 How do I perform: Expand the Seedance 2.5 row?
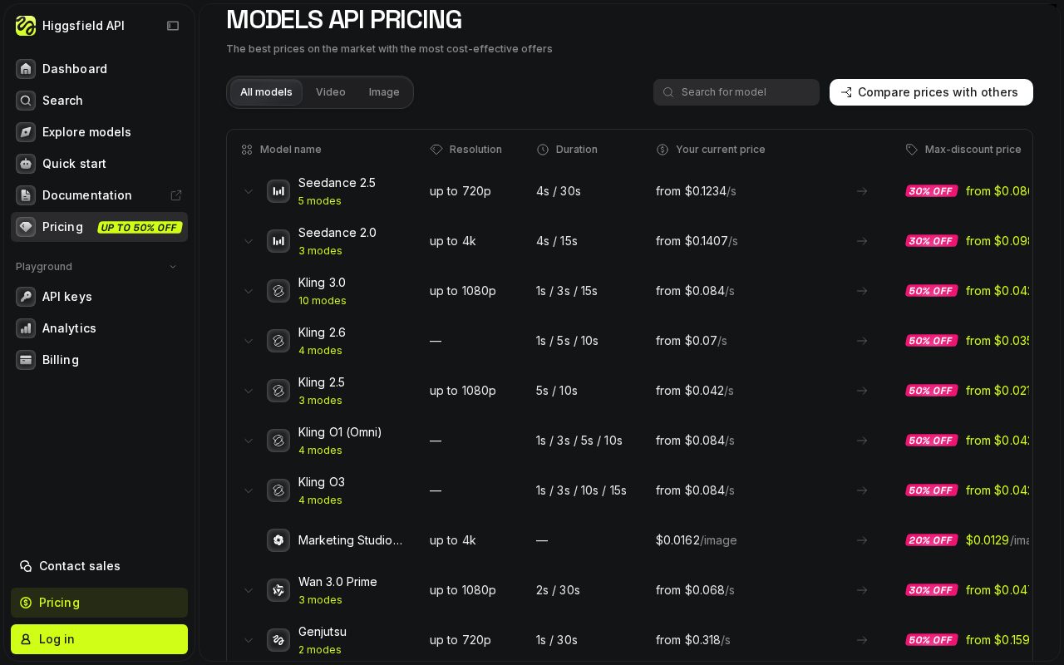click(x=249, y=191)
